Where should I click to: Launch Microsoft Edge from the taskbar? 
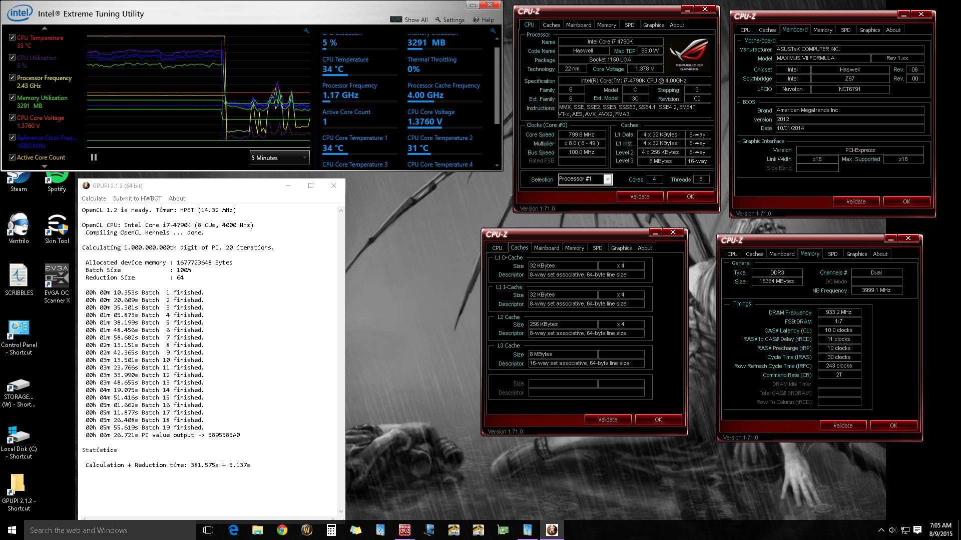[233, 530]
